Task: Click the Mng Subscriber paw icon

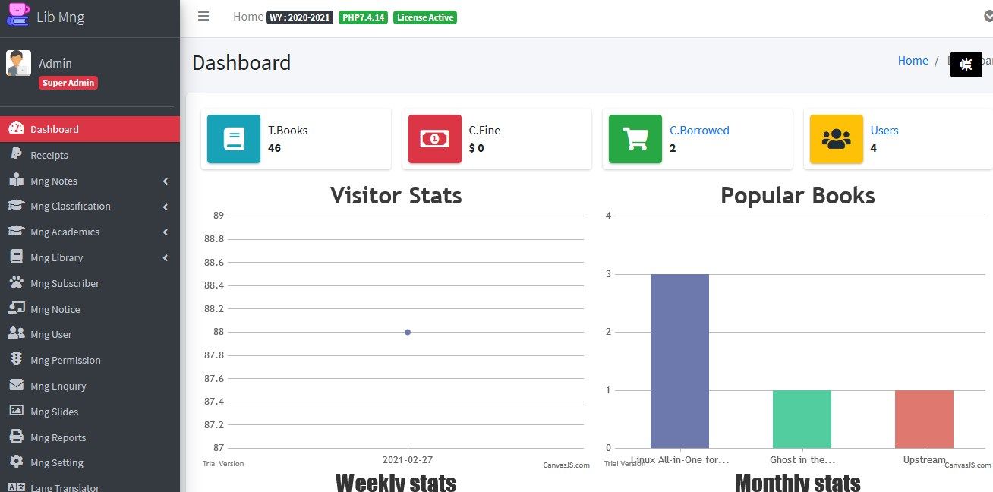Action: click(16, 282)
